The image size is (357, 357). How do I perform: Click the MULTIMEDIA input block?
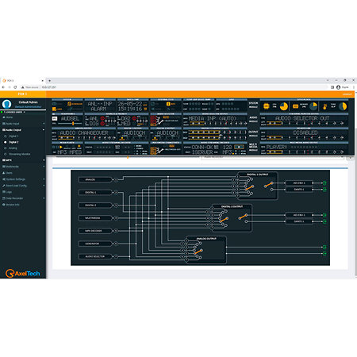95,218
